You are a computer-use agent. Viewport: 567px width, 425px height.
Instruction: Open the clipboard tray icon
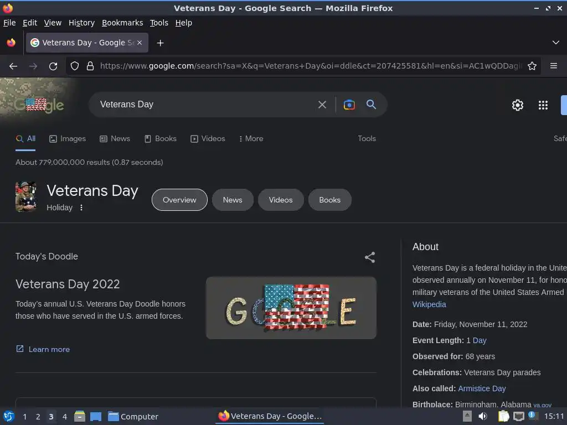click(x=504, y=416)
